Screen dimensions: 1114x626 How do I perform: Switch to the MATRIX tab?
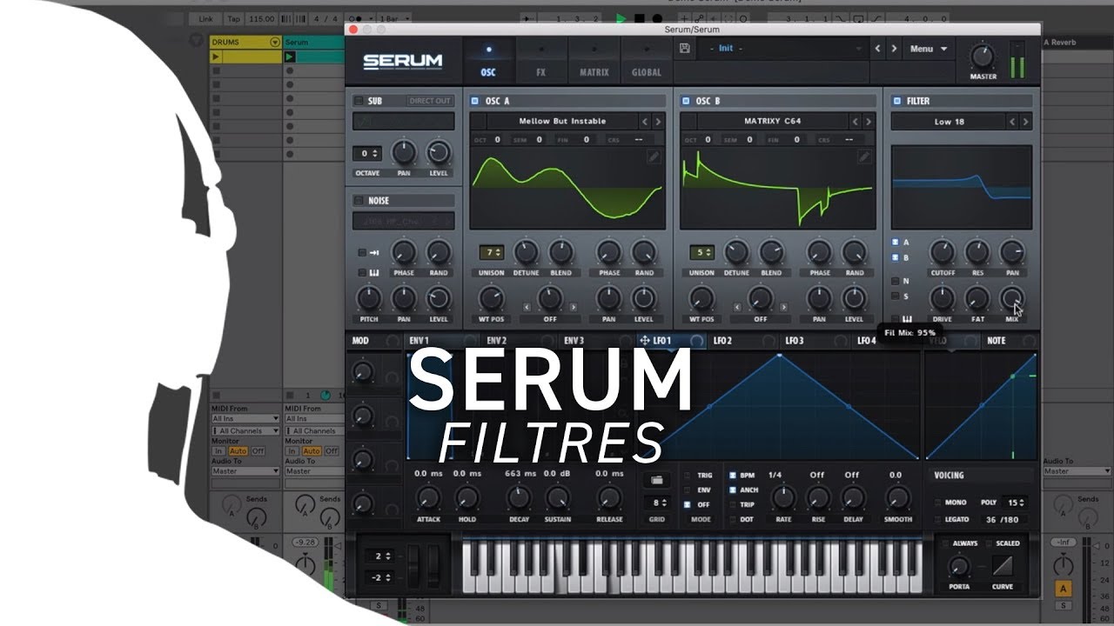(x=594, y=60)
